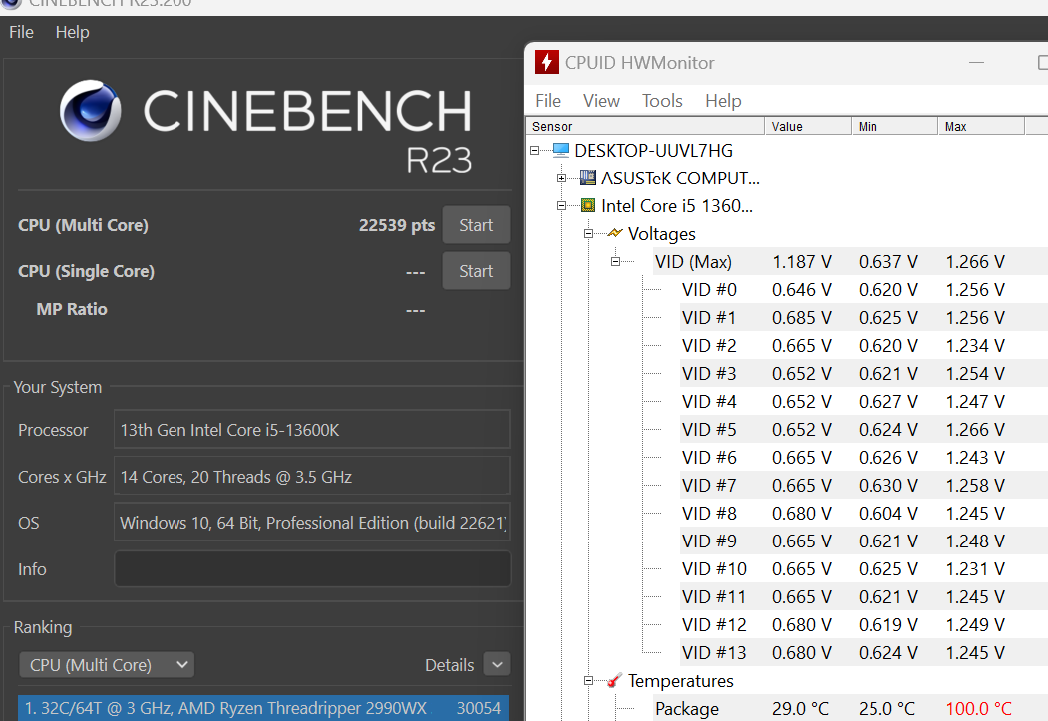
Task: Select the VID #5 row
Action: (x=865, y=430)
